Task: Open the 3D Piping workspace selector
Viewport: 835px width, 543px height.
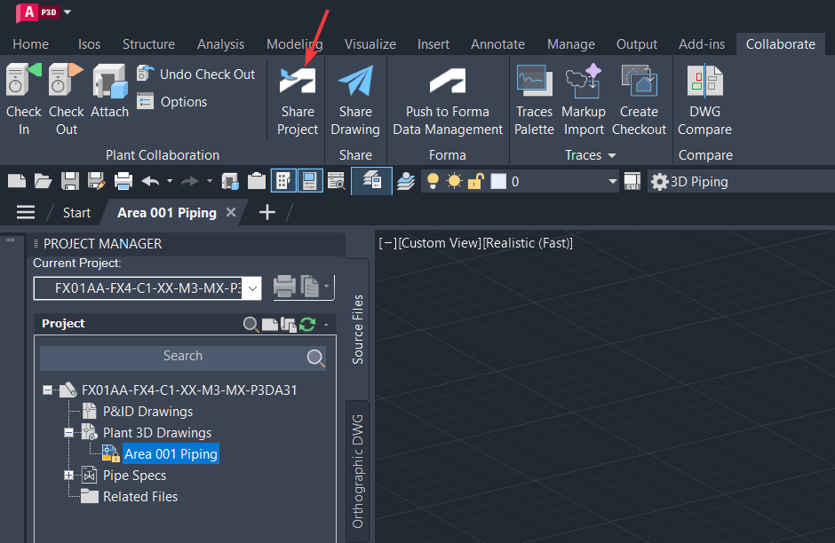Action: coord(740,181)
